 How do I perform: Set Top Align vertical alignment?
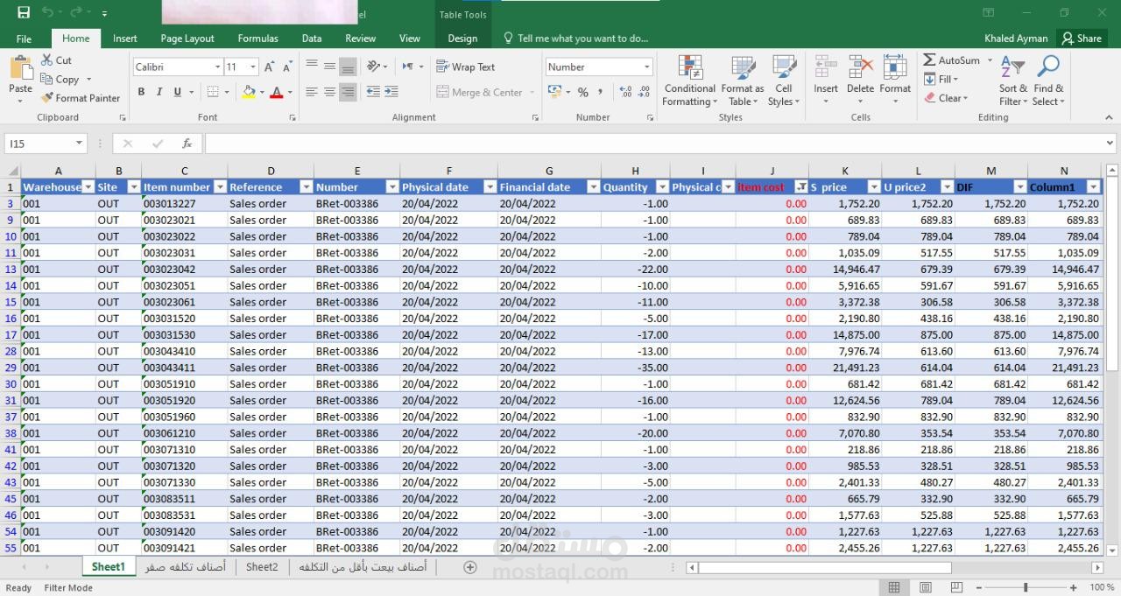tap(312, 67)
